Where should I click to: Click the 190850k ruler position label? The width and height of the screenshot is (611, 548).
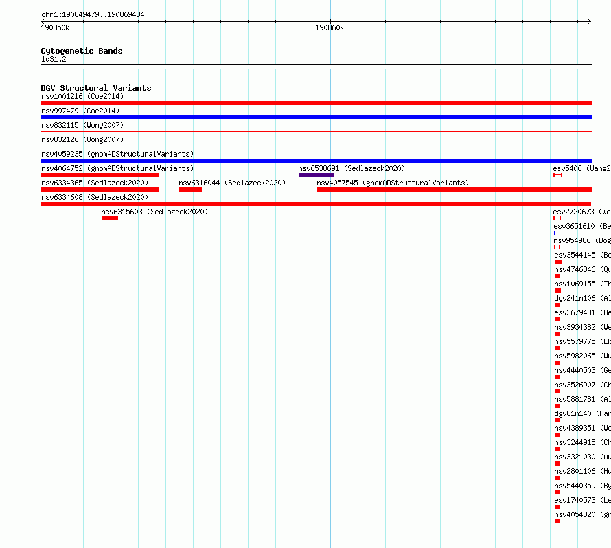[56, 27]
